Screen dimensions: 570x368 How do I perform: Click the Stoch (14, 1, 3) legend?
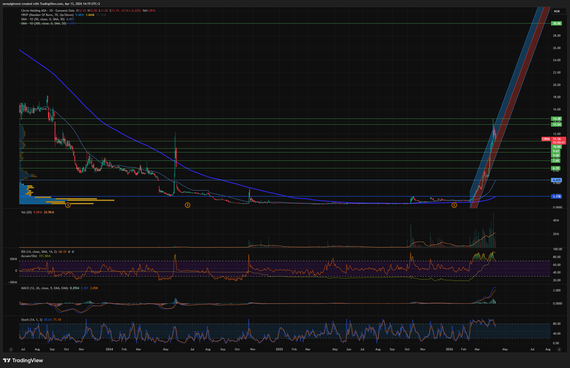31,320
